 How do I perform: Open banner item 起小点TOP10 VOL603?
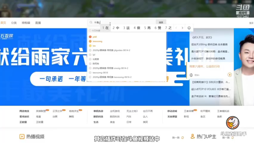point(211,89)
